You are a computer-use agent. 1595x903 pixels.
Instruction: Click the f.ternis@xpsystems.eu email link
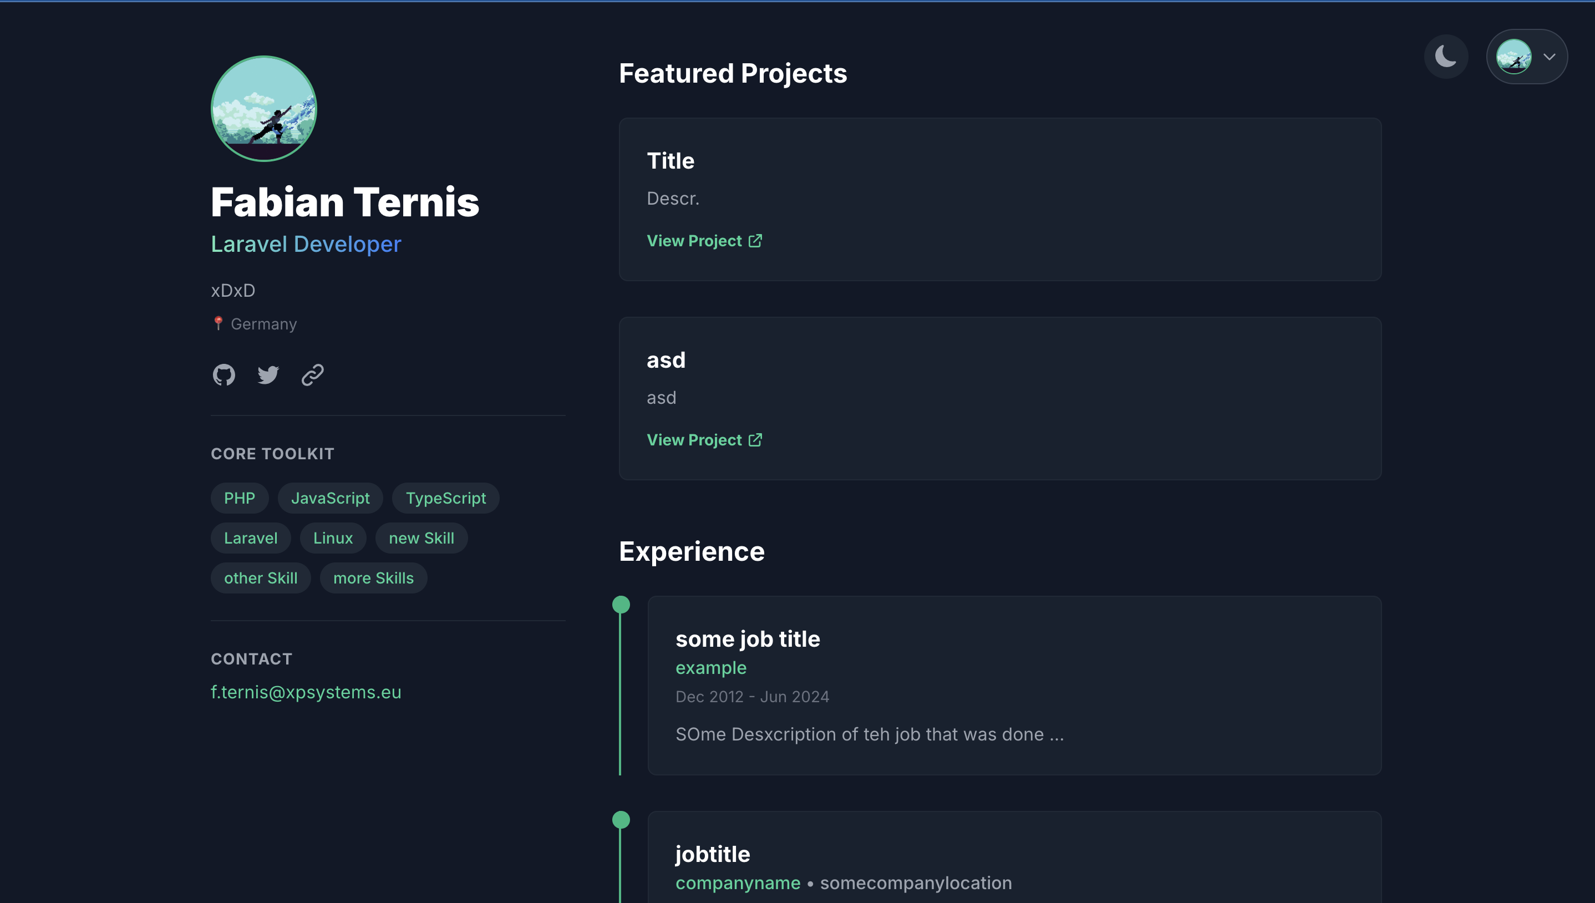point(306,692)
